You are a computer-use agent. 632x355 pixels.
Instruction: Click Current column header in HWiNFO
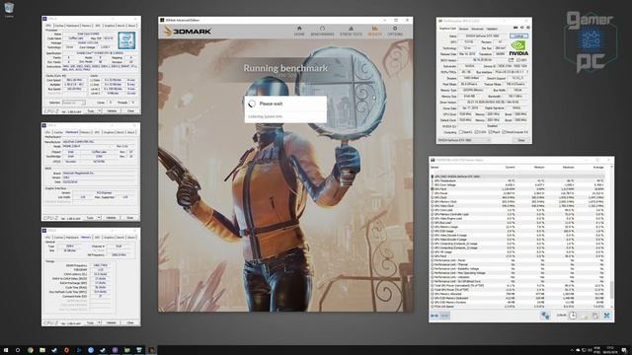[510, 167]
